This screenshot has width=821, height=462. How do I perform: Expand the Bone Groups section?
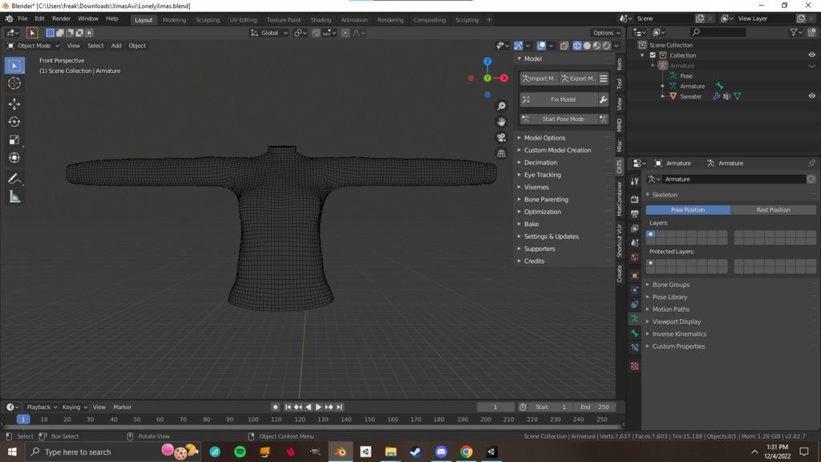point(670,285)
